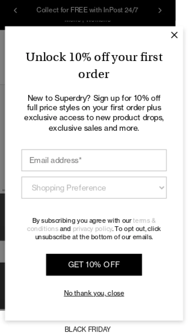Close the signup popup with the X
The image size is (188, 333).
(x=174, y=35)
